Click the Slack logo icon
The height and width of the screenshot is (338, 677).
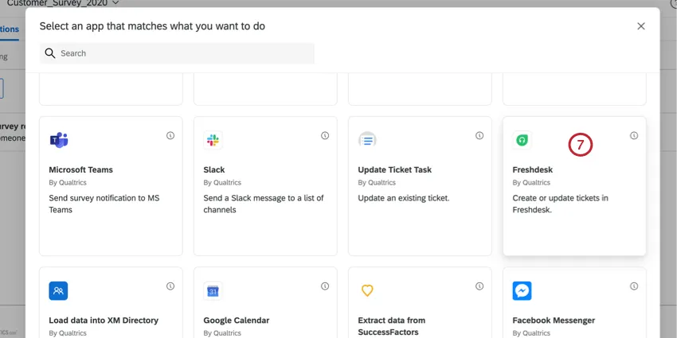tap(213, 140)
